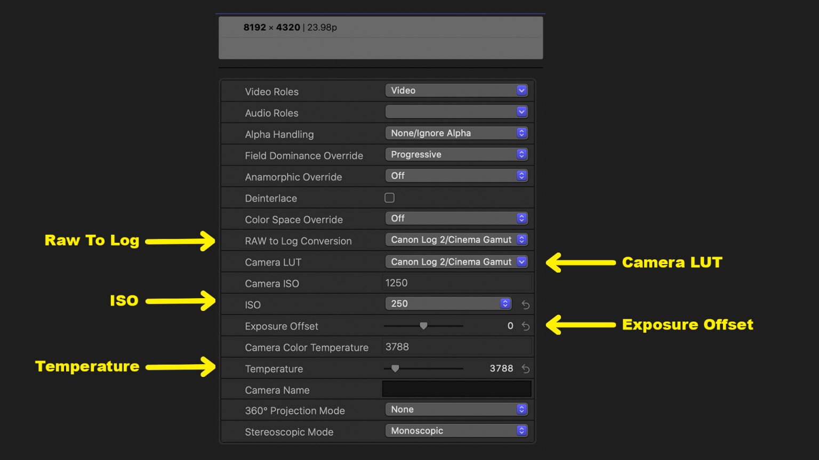Click the Exposure Offset reset arrow icon

(x=525, y=326)
